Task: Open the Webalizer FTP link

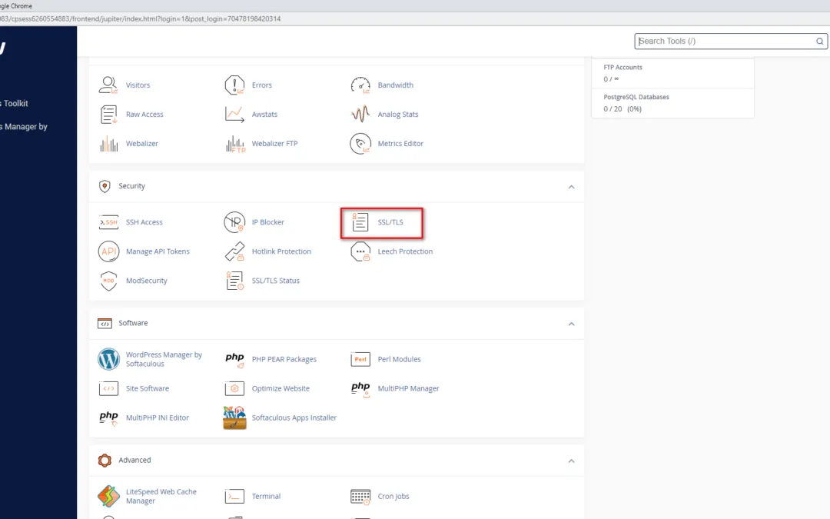Action: 274,144
